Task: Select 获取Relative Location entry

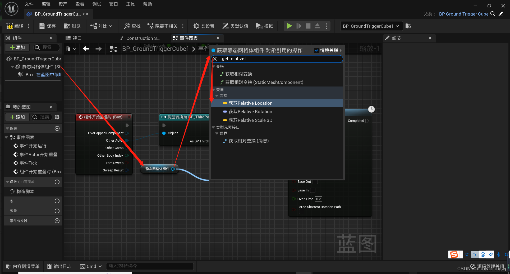Action: [x=277, y=103]
